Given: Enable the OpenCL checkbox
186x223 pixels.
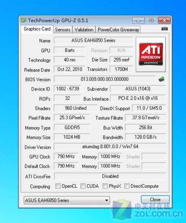Looking at the screenshot, I should point(58,186).
